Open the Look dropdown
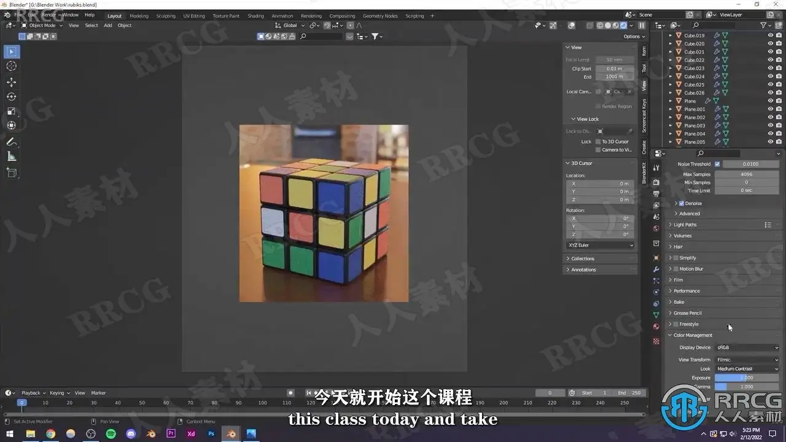 747,369
